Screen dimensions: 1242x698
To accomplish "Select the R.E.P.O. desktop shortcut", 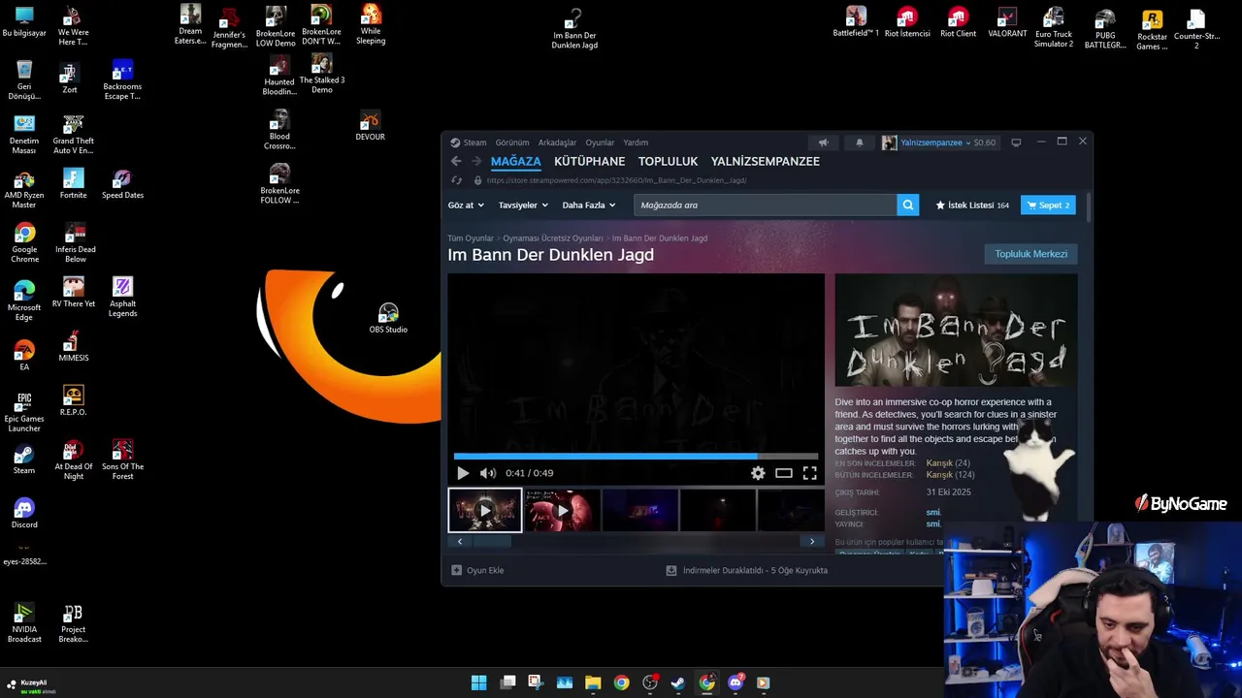I will point(73,400).
